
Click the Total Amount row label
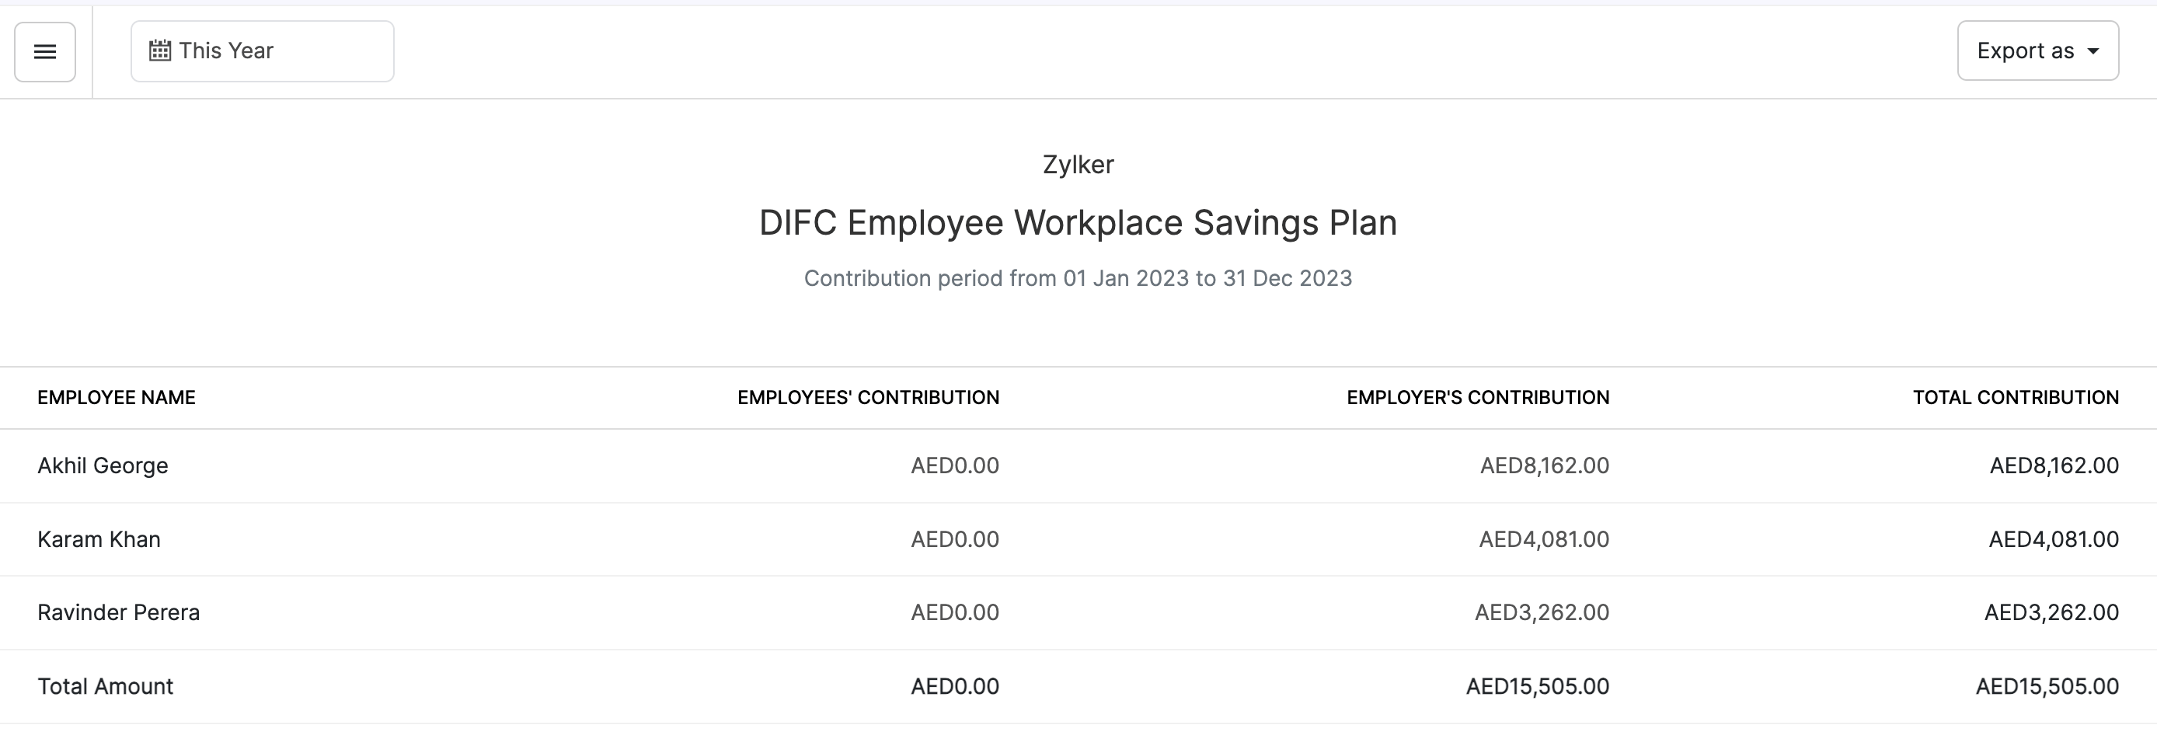pyautogui.click(x=106, y=687)
